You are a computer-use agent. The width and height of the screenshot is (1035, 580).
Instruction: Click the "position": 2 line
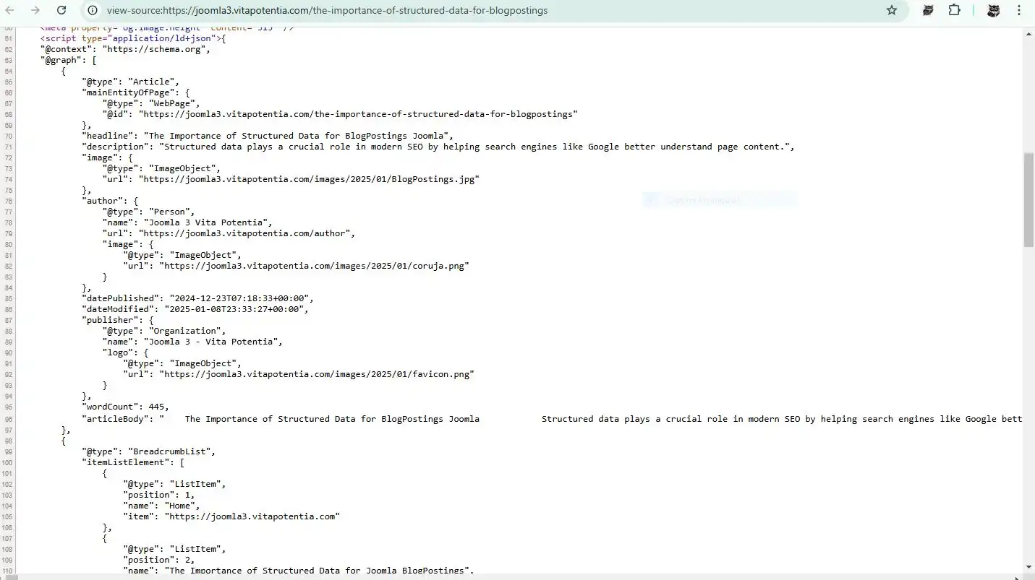[159, 560]
